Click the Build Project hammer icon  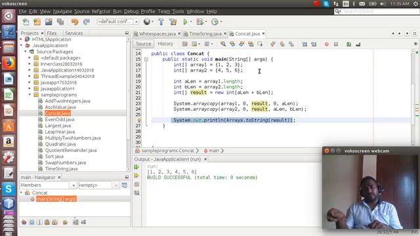[161, 22]
